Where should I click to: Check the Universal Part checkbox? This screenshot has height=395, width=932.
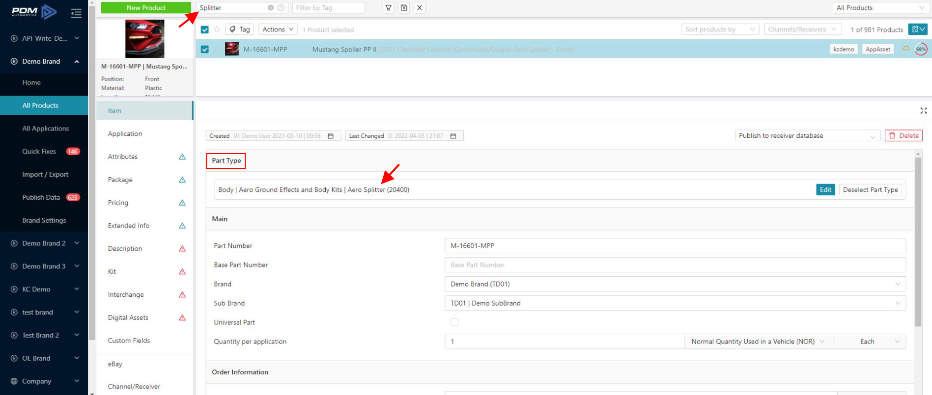(x=454, y=322)
